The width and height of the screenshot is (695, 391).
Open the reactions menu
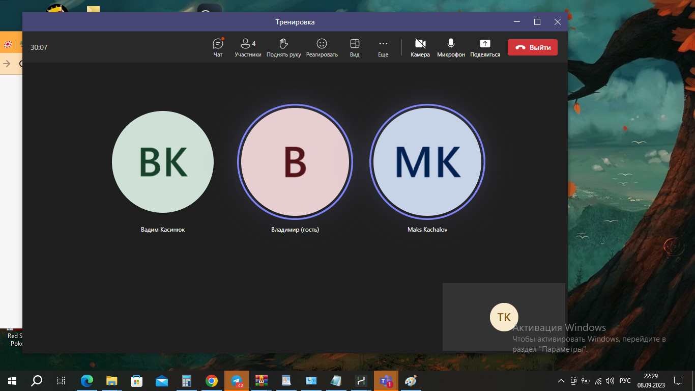322,47
